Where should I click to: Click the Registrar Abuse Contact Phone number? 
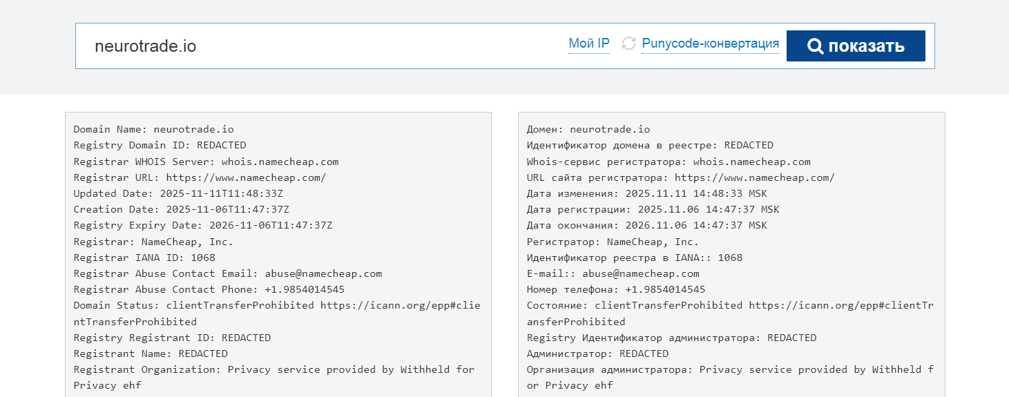point(302,289)
